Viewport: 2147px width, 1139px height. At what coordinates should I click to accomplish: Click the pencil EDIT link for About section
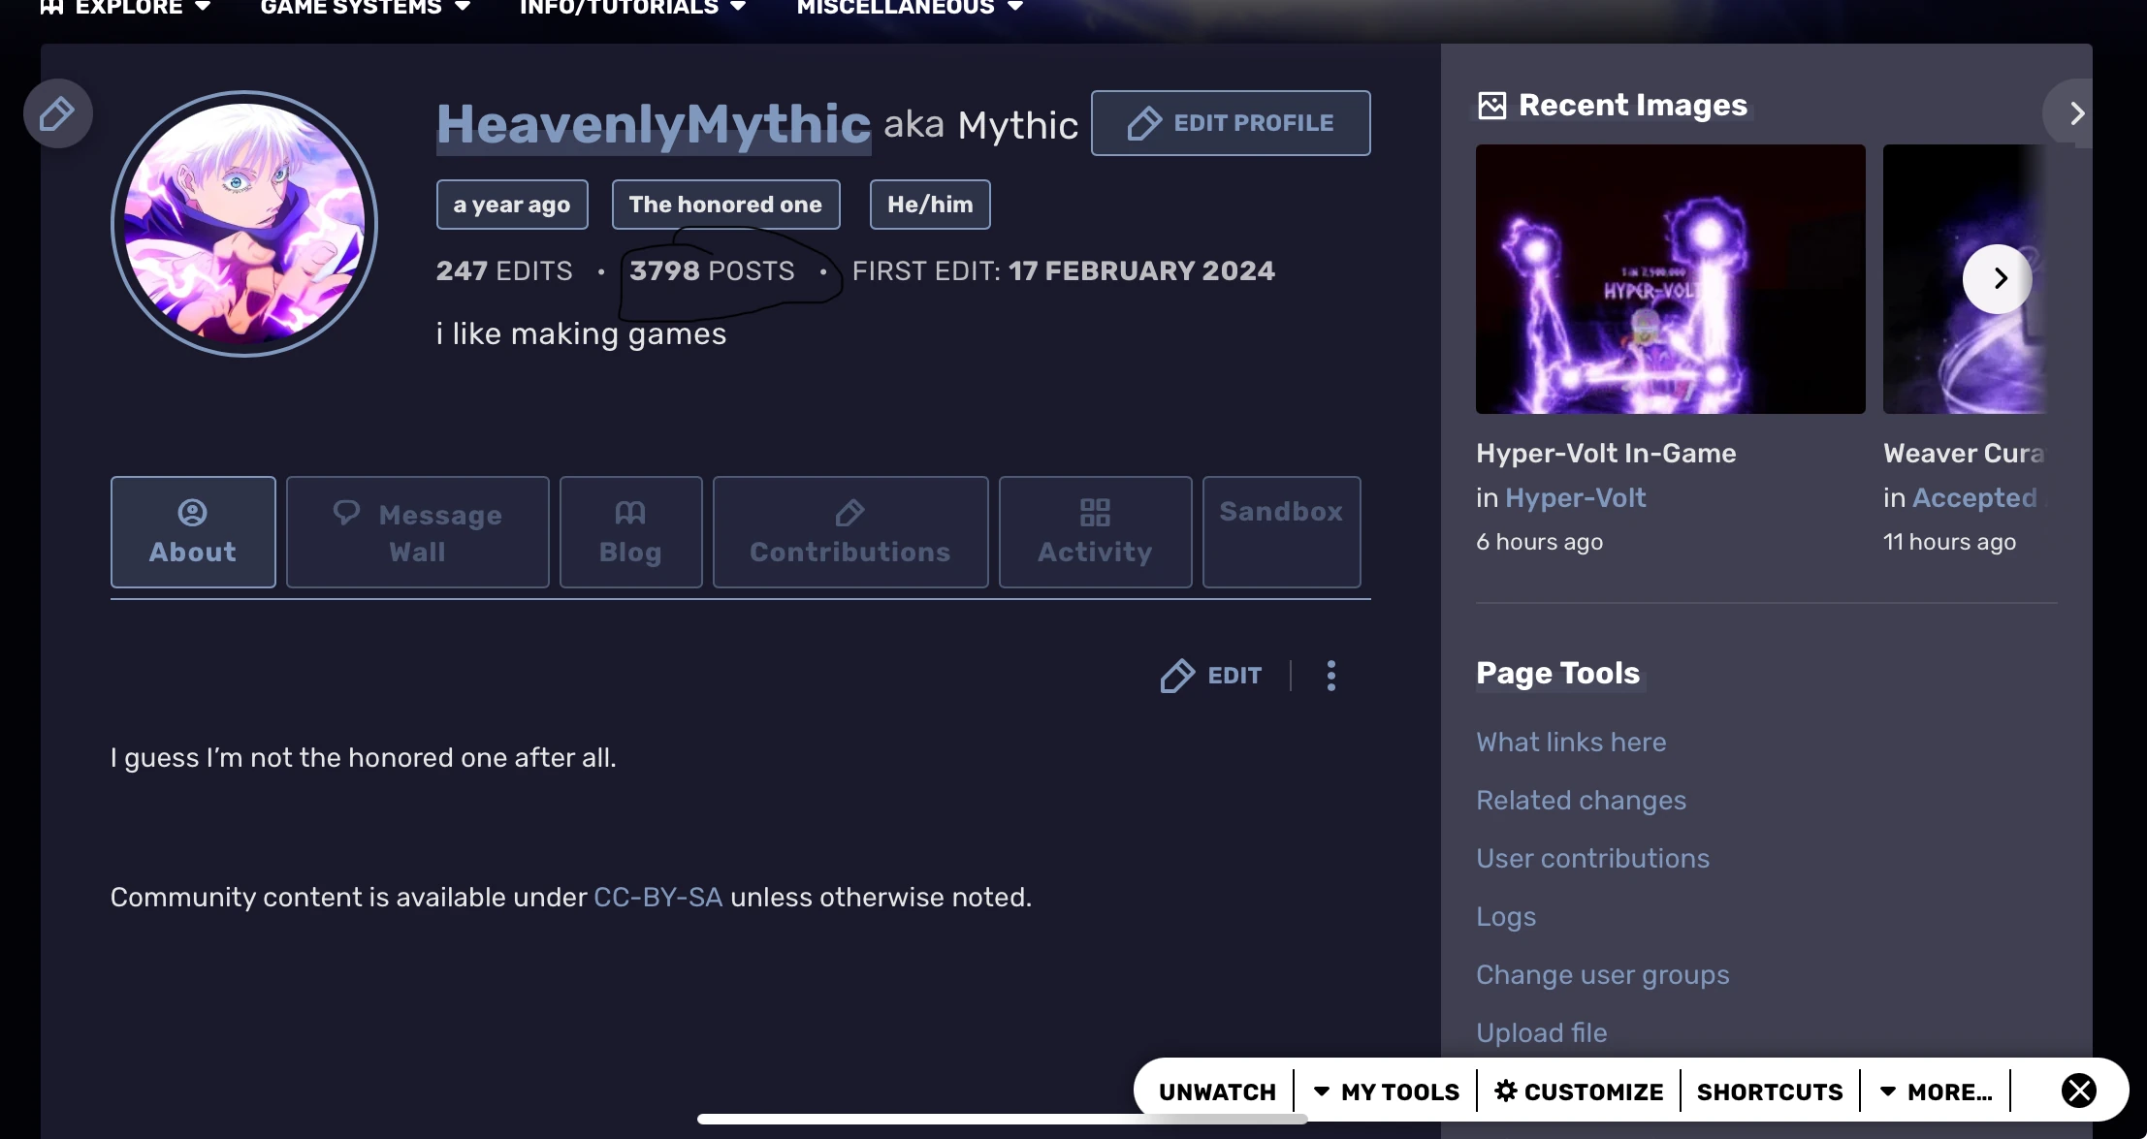tap(1212, 675)
